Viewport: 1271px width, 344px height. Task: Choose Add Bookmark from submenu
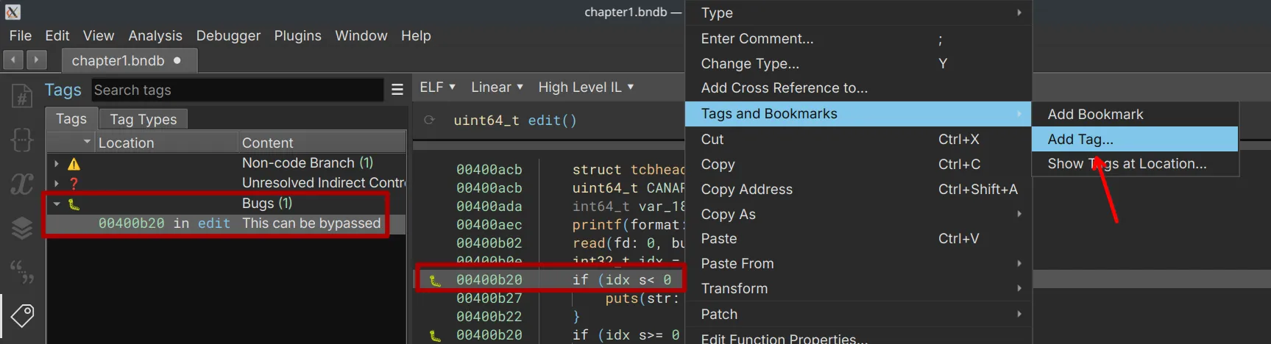click(1136, 115)
